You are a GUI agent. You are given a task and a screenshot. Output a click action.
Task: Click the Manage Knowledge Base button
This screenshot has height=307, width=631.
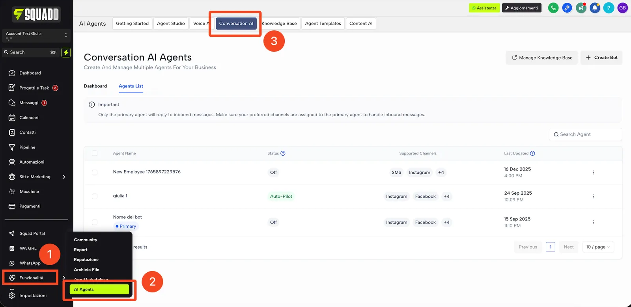click(x=542, y=58)
